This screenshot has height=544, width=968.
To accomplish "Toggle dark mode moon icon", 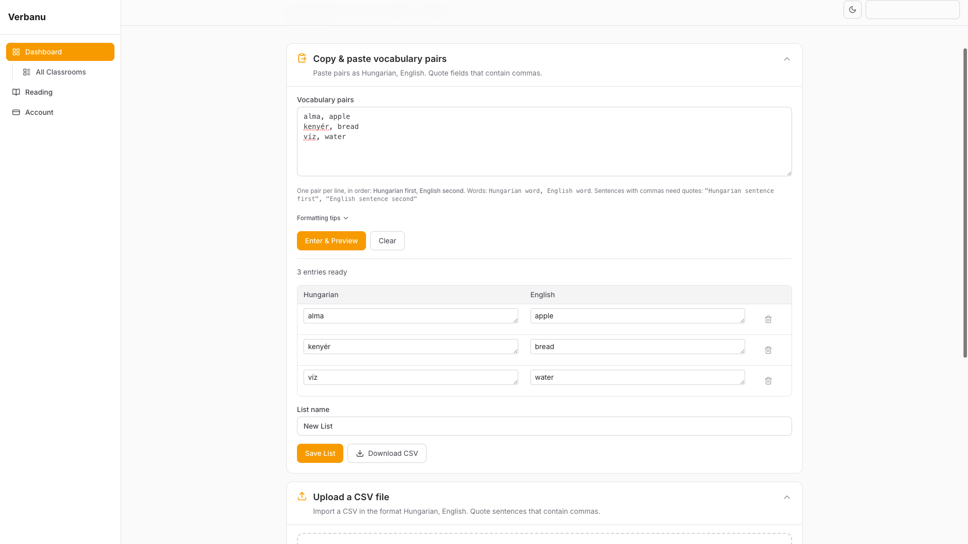I will (x=853, y=10).
